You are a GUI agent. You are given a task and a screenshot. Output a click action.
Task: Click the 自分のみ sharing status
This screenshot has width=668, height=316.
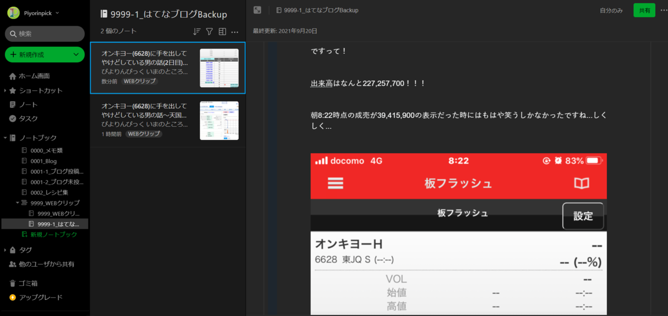pyautogui.click(x=611, y=10)
